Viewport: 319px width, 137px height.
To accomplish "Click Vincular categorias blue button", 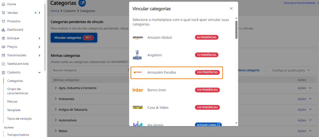I will click(x=74, y=38).
